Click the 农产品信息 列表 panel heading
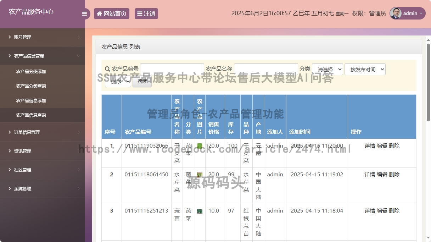The height and width of the screenshot is (242, 431). [121, 46]
